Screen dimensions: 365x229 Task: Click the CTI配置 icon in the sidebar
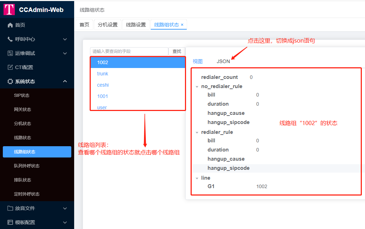click(10, 67)
